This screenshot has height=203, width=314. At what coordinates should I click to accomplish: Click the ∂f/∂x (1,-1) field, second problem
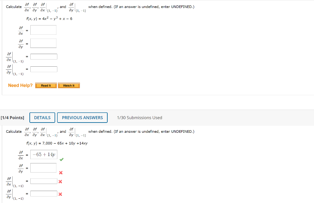44,181
